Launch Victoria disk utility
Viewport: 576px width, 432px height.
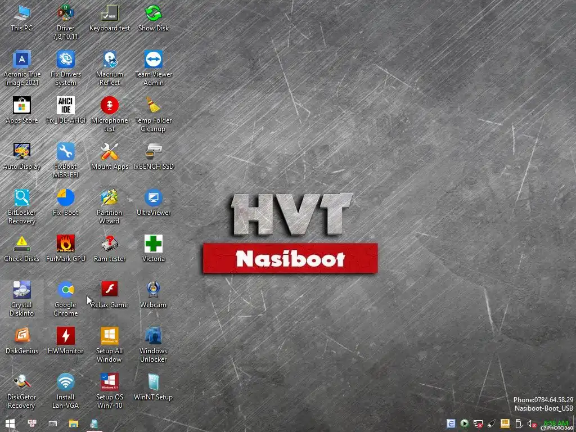point(154,249)
